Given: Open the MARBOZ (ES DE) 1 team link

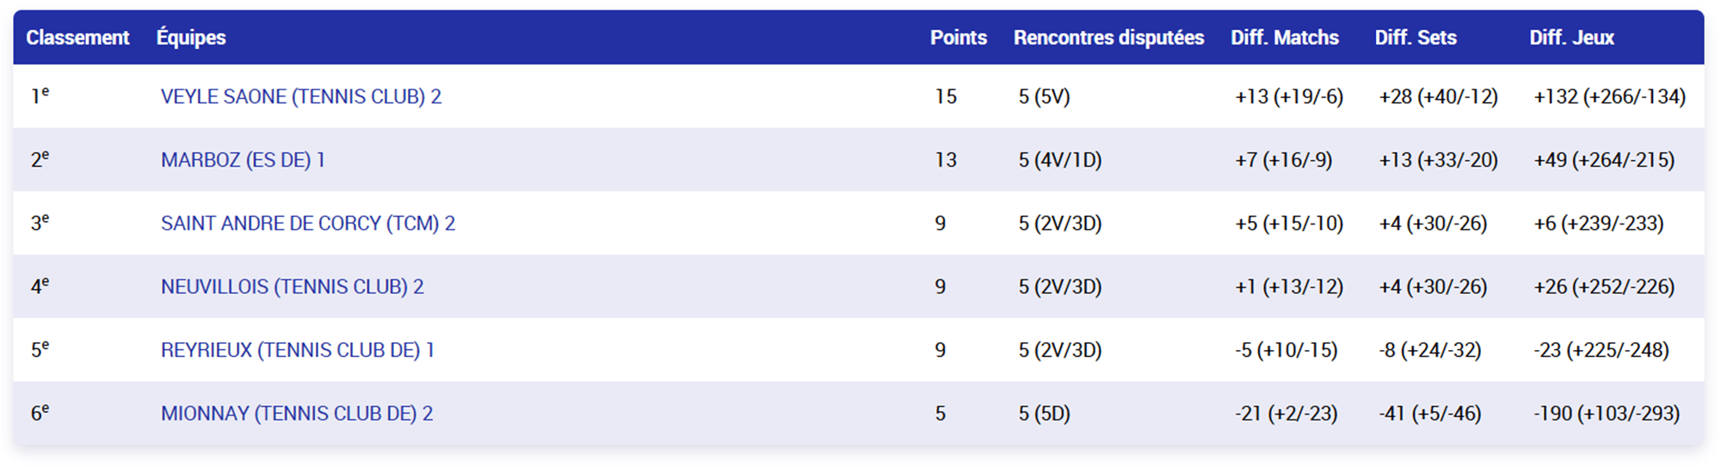Looking at the screenshot, I should click(x=243, y=160).
